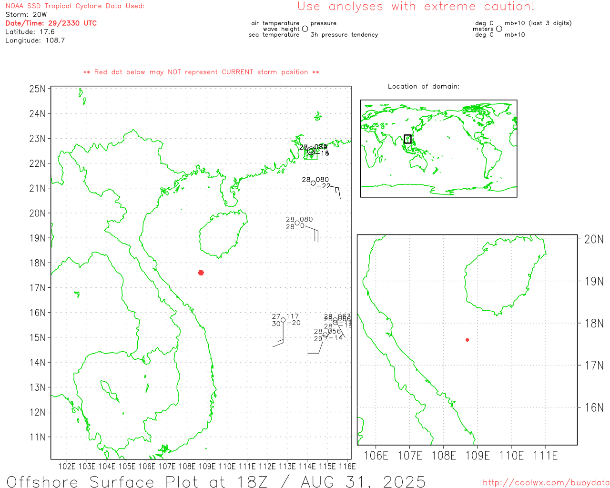Click the 18N label on the main map axis
The height and width of the screenshot is (488, 610).
tap(37, 263)
